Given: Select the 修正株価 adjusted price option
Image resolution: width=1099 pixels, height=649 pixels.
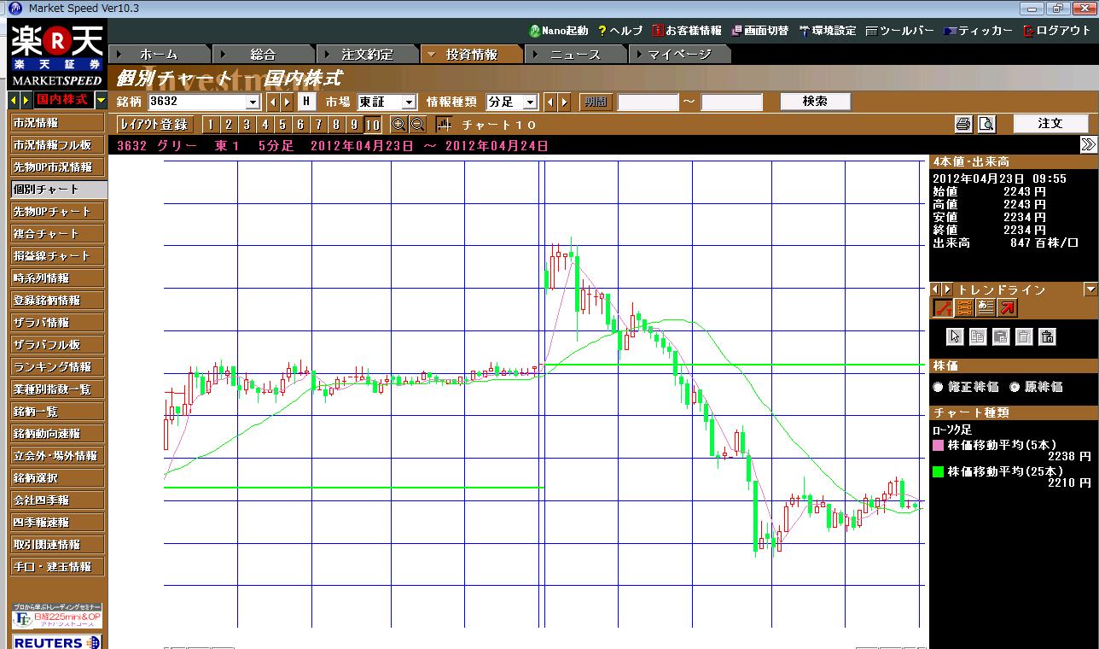Looking at the screenshot, I should pos(939,387).
